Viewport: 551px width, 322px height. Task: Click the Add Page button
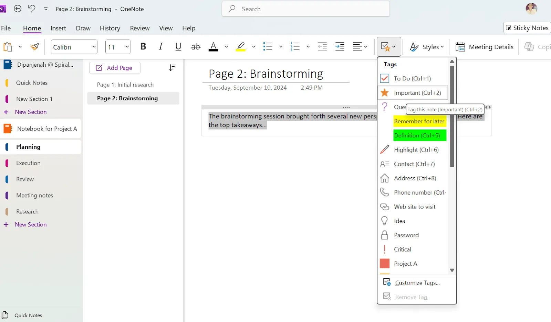coord(115,68)
